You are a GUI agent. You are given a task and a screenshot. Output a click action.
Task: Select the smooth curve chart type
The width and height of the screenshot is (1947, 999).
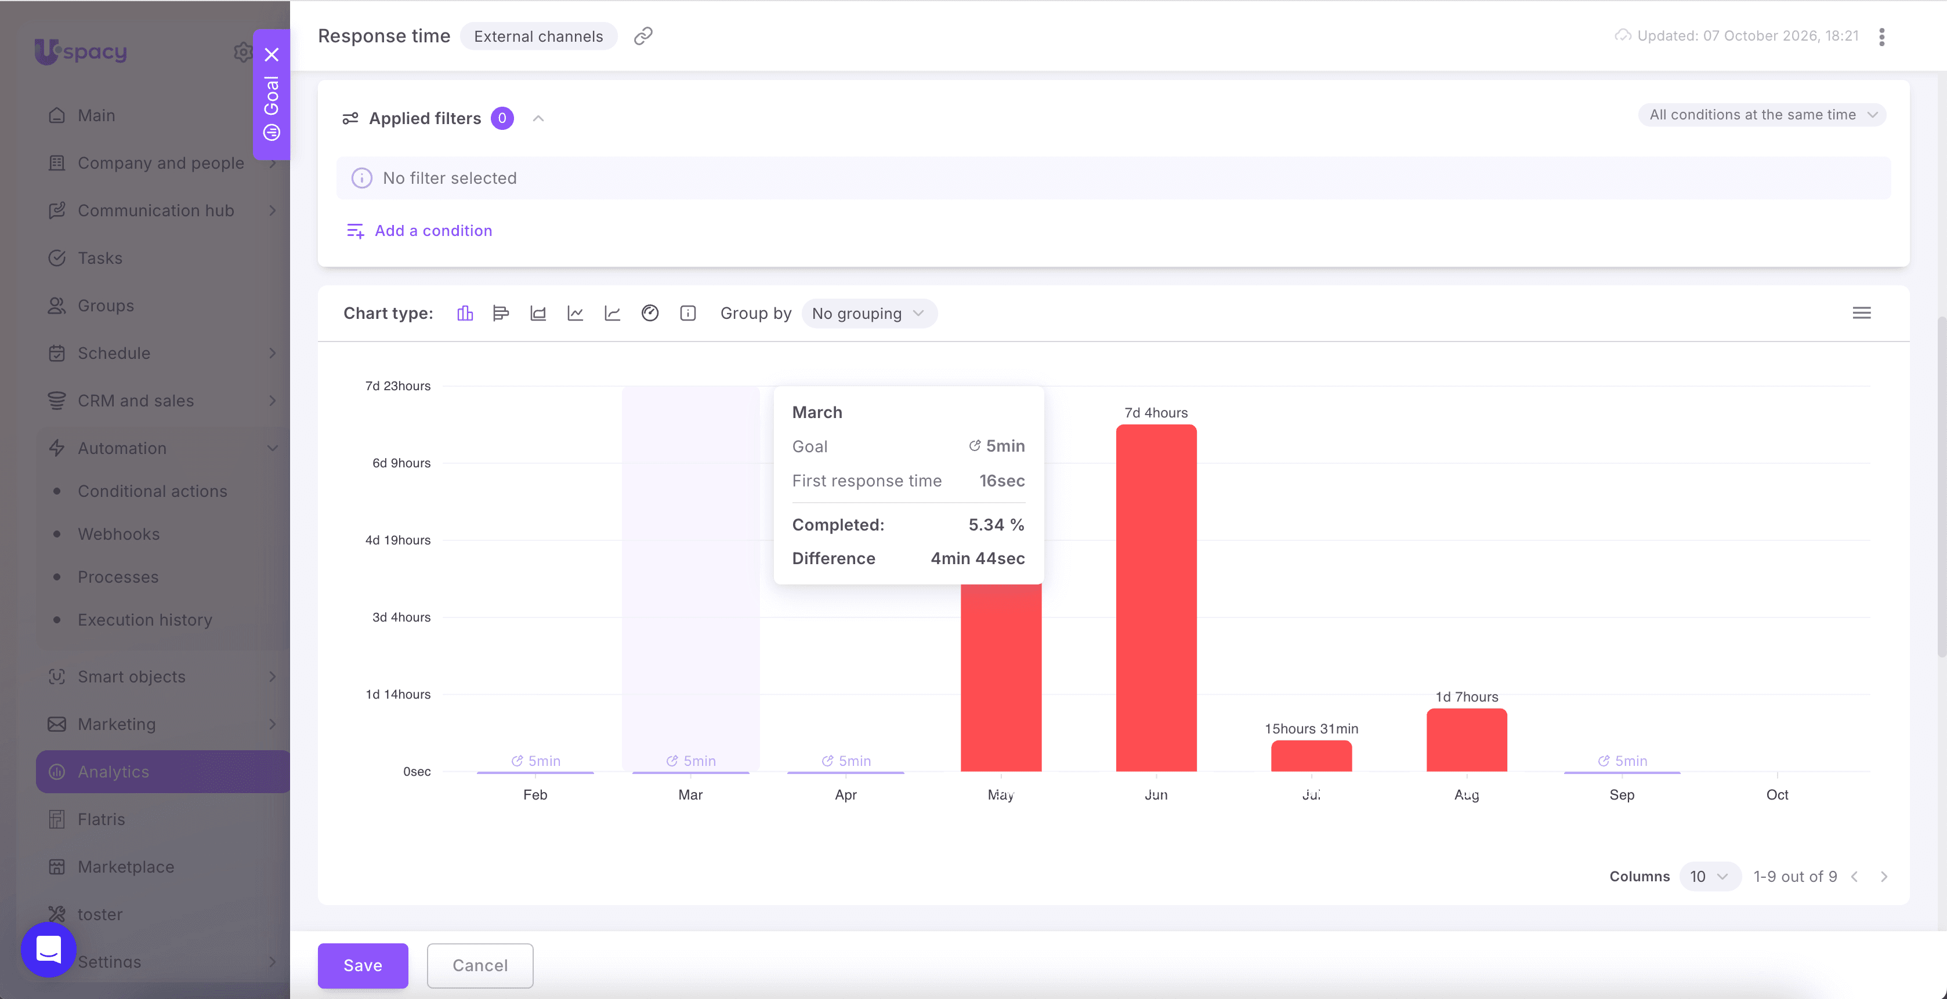[612, 313]
